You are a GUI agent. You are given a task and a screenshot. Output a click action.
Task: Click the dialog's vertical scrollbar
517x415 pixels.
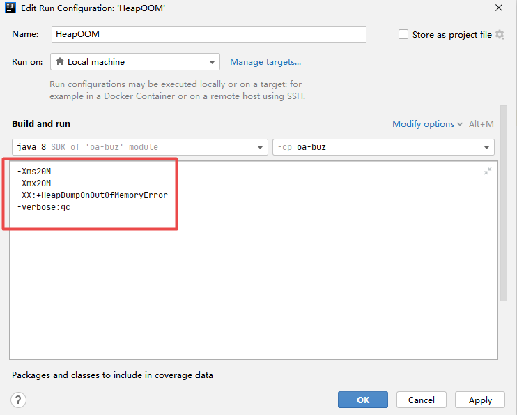504,204
